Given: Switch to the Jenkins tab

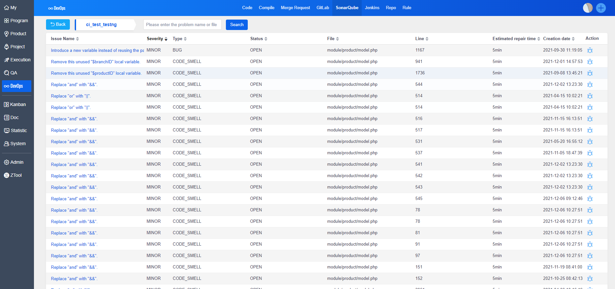Looking at the screenshot, I should point(372,8).
